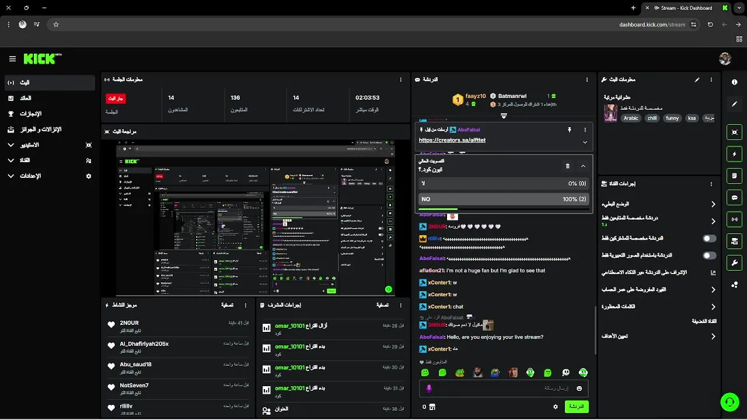Click the funny tag chip
747x420 pixels.
tap(672, 118)
